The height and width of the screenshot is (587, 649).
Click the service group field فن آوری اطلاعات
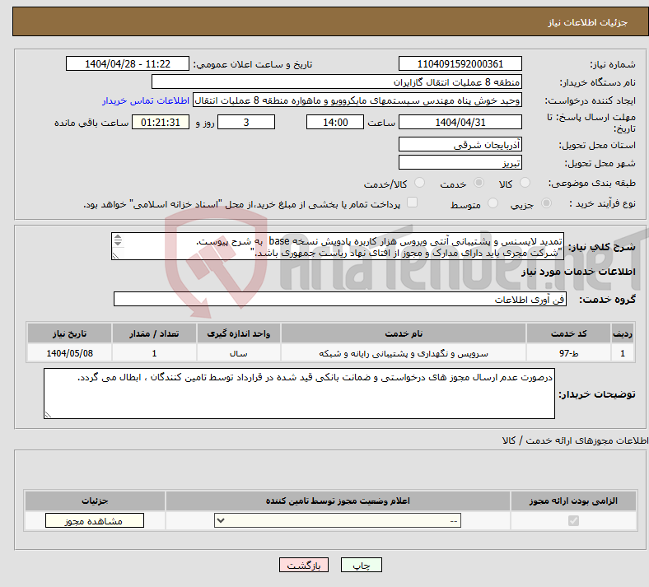point(340,299)
